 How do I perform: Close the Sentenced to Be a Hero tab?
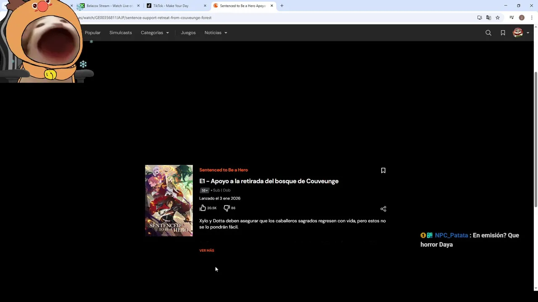[x=272, y=6]
